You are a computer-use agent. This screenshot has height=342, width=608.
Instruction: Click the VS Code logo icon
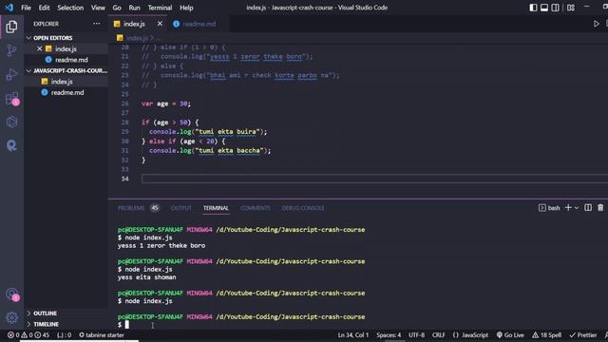[x=9, y=8]
